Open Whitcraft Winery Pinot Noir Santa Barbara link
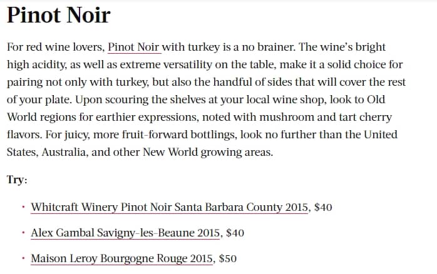The image size is (437, 274). tap(169, 208)
